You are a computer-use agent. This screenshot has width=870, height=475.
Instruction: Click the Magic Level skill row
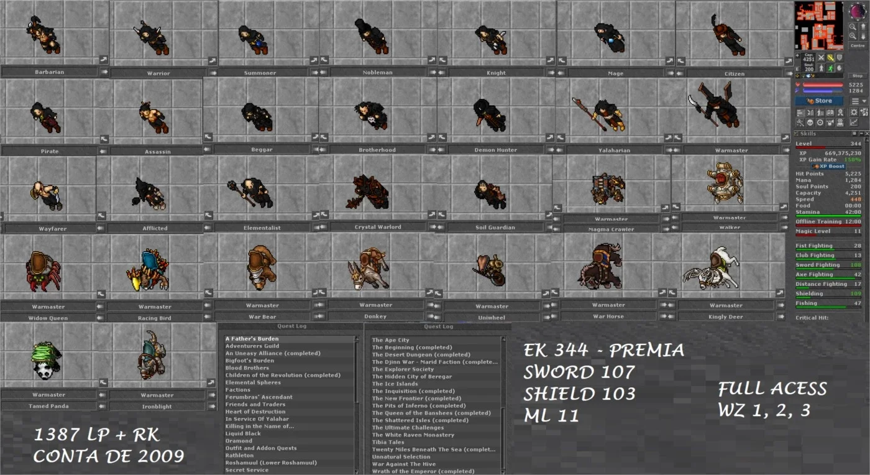tap(828, 232)
